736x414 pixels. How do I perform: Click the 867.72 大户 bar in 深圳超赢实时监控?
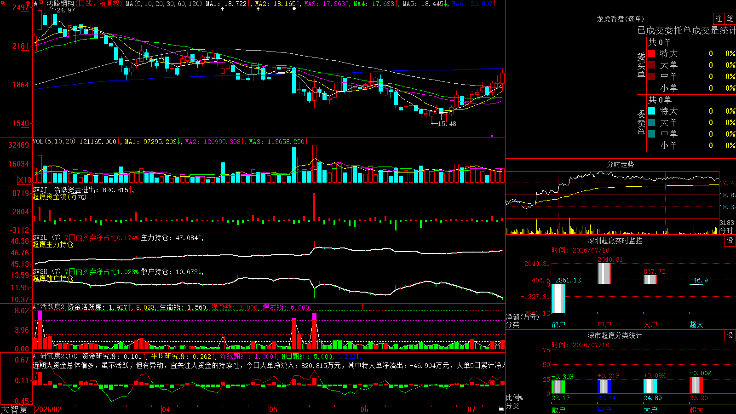[650, 280]
